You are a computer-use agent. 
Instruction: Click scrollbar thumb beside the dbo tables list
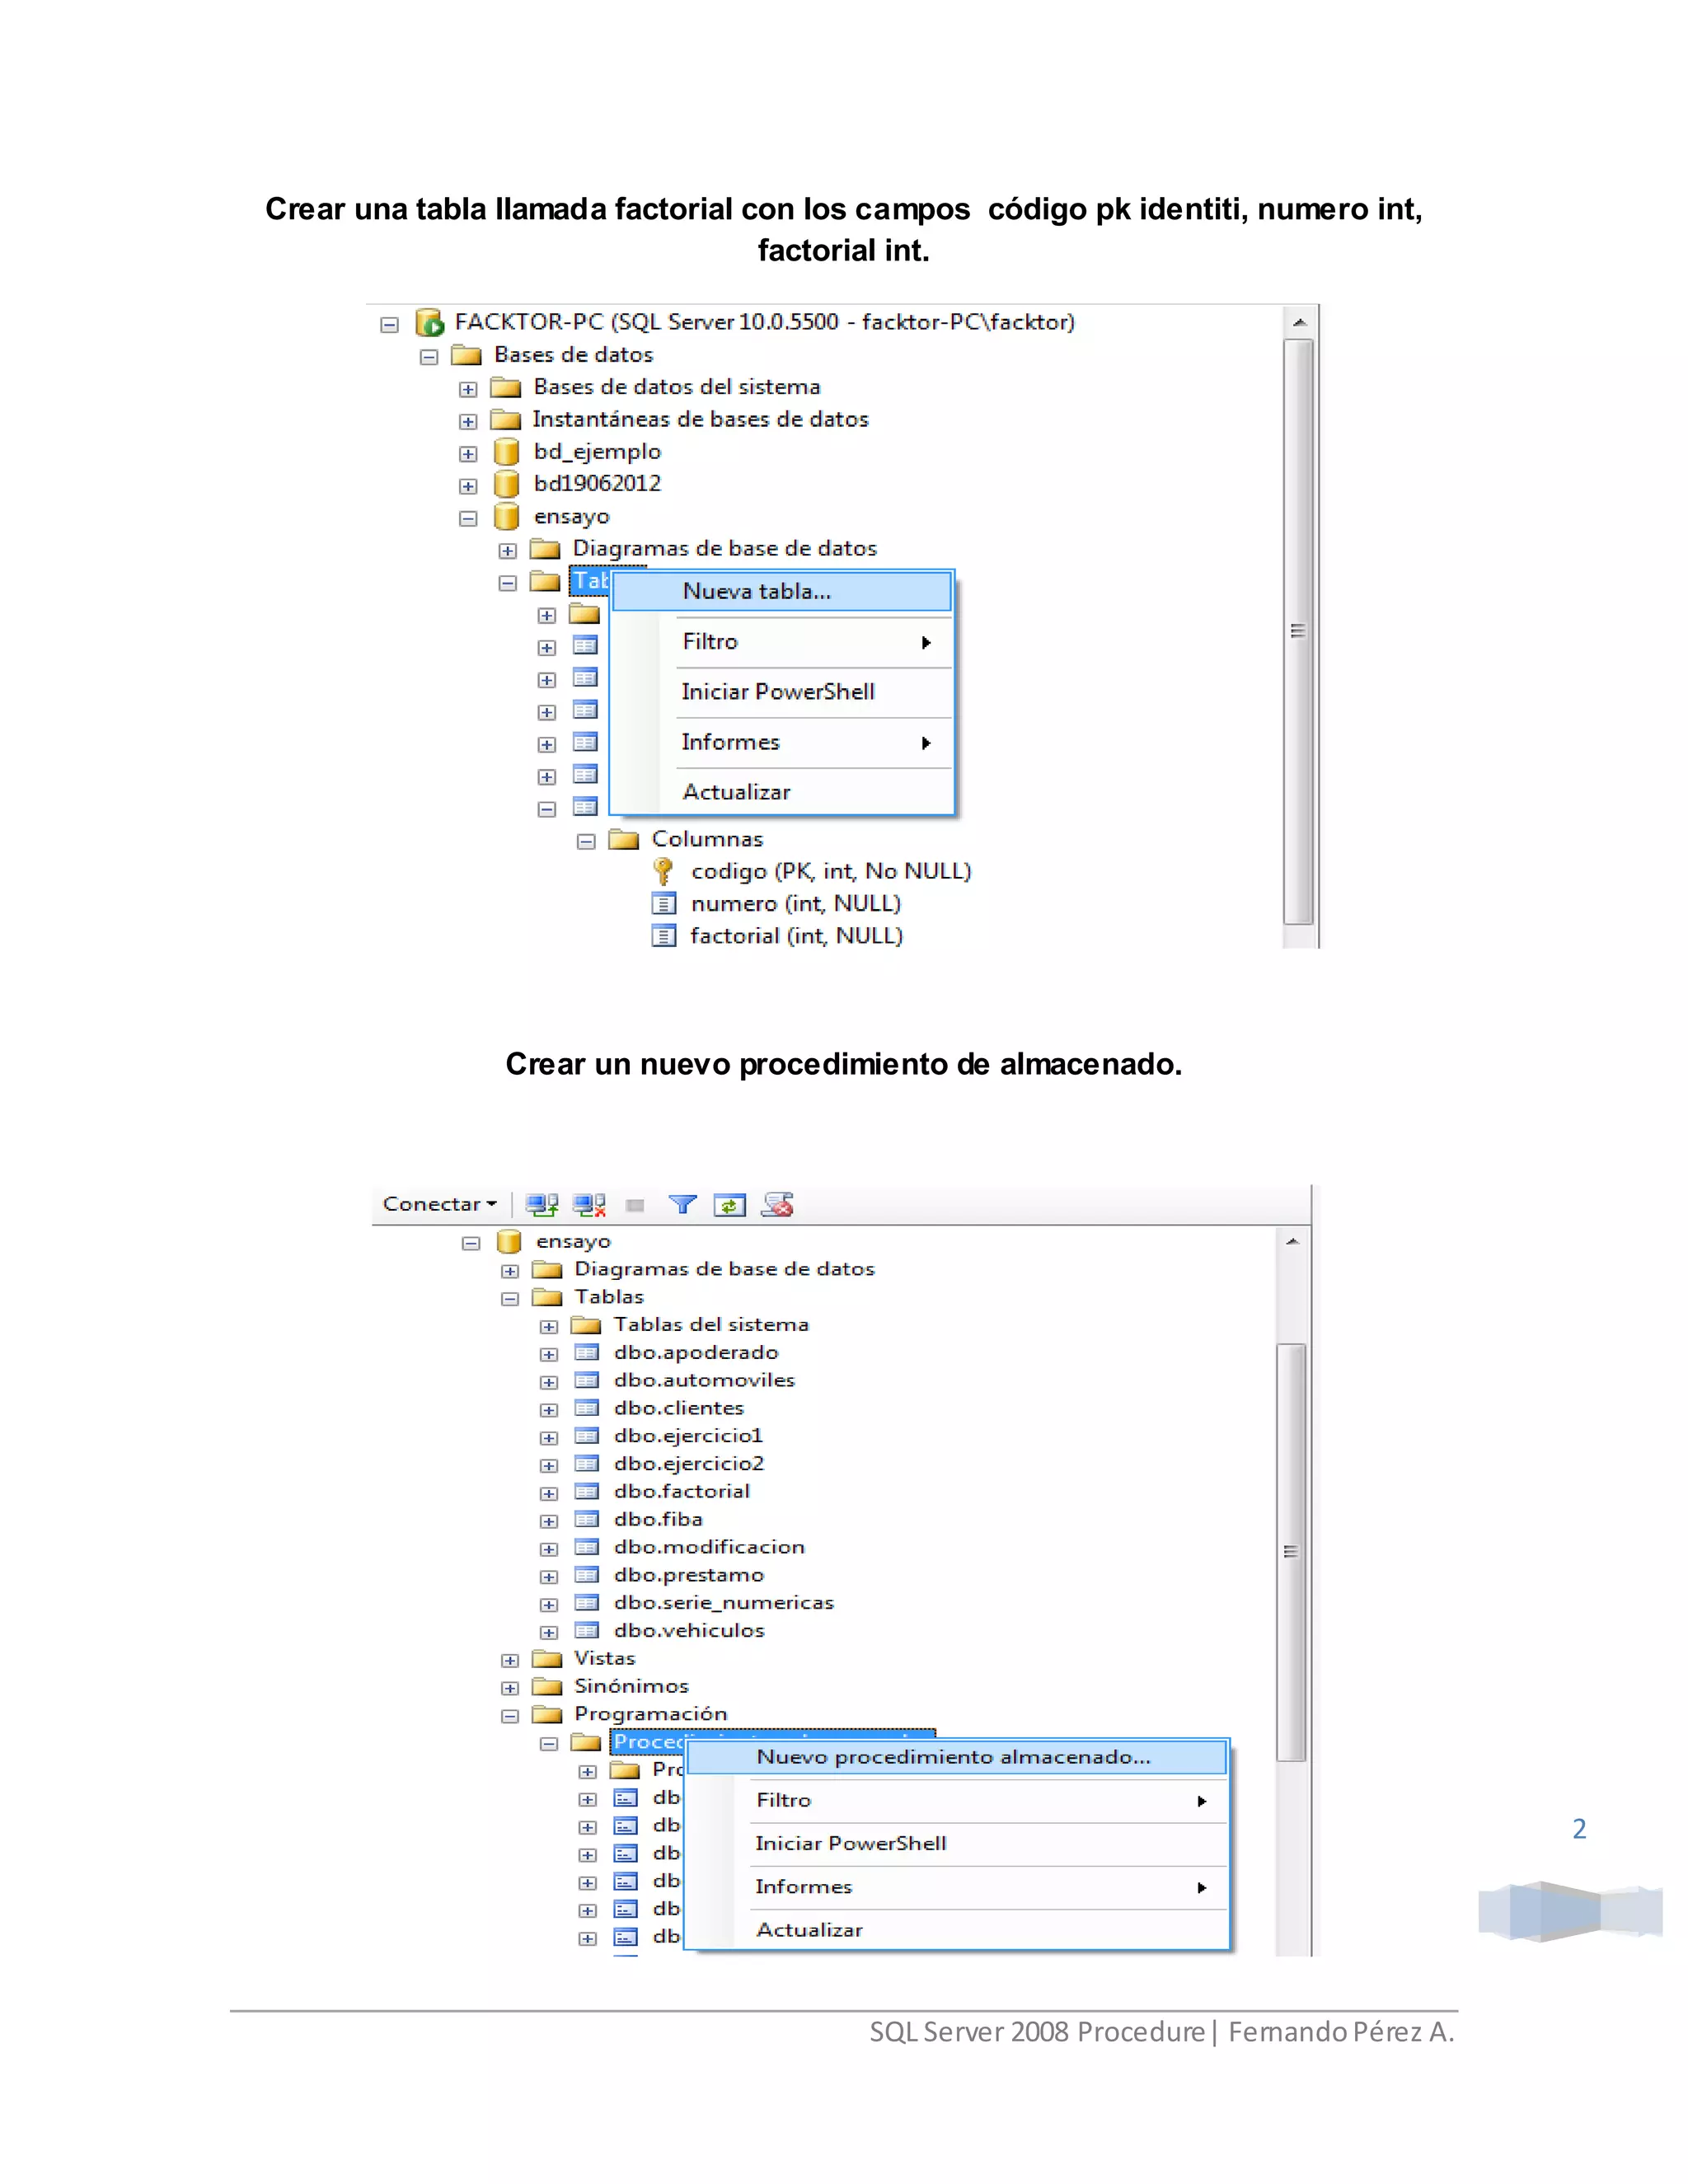[x=1291, y=1550]
